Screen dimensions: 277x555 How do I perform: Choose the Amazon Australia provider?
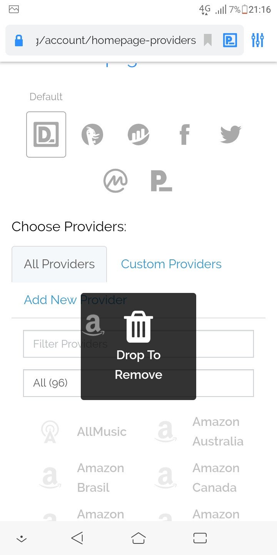tap(218, 432)
